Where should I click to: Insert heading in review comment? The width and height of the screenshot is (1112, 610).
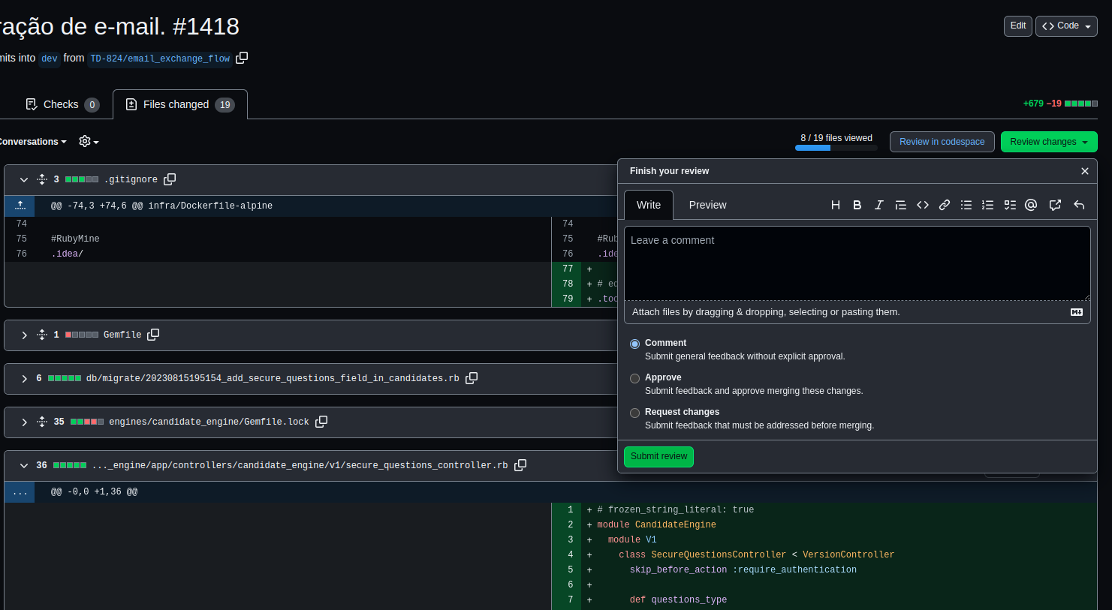click(835, 205)
